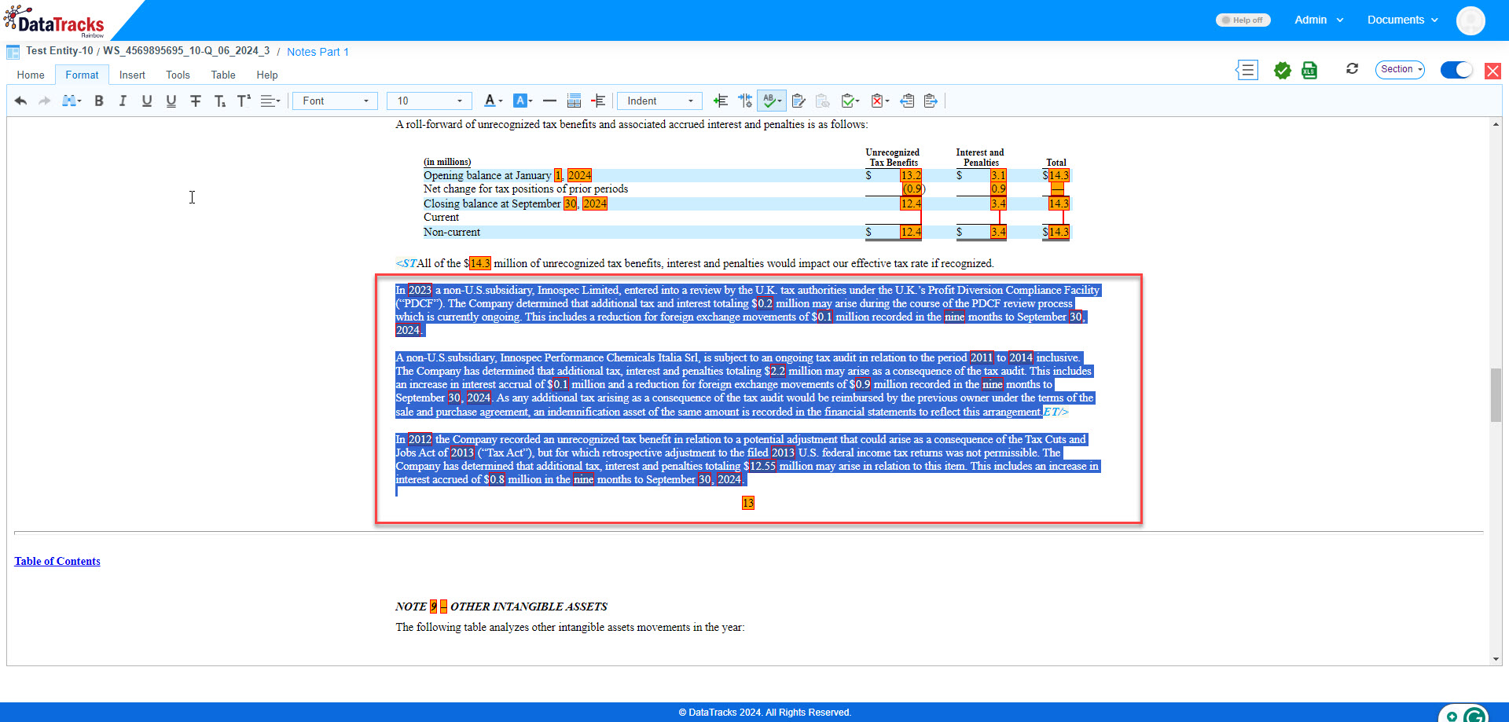The width and height of the screenshot is (1509, 722).
Task: Follow the Table of Contents link
Action: (57, 561)
